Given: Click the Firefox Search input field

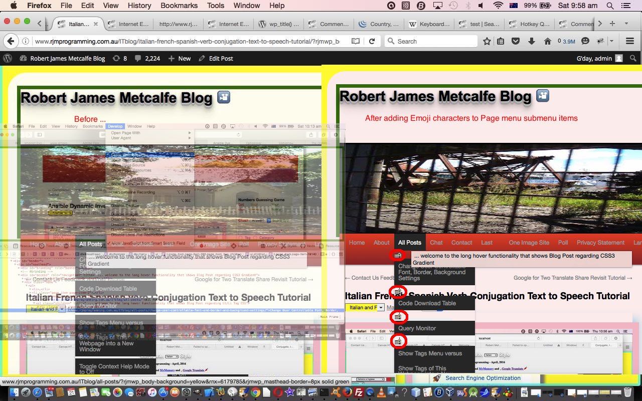Looking at the screenshot, I should pos(431,41).
